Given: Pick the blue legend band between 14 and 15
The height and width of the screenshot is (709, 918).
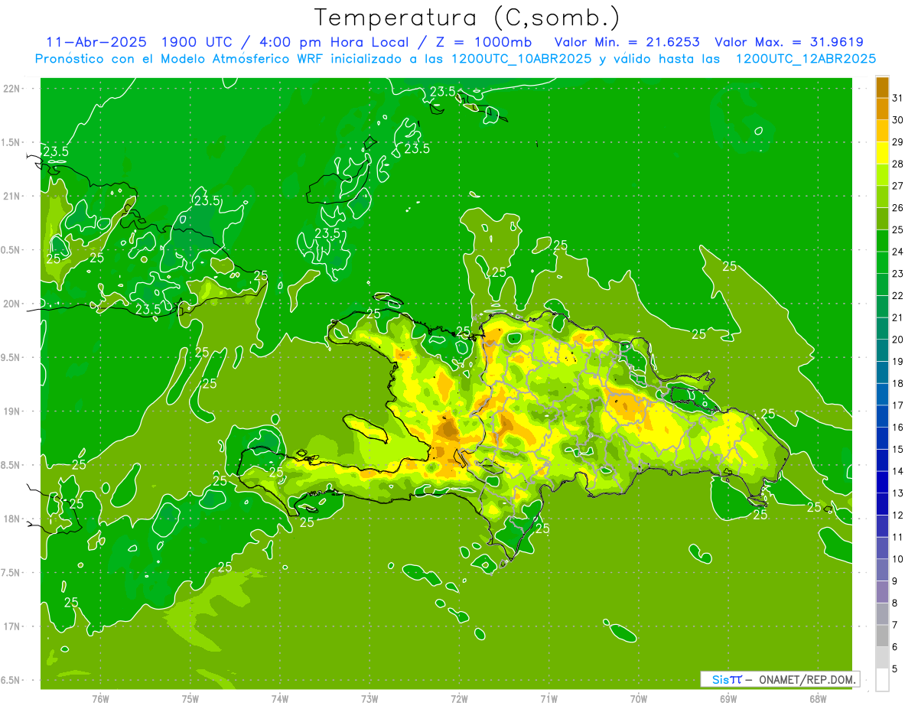Looking at the screenshot, I should pyautogui.click(x=882, y=460).
